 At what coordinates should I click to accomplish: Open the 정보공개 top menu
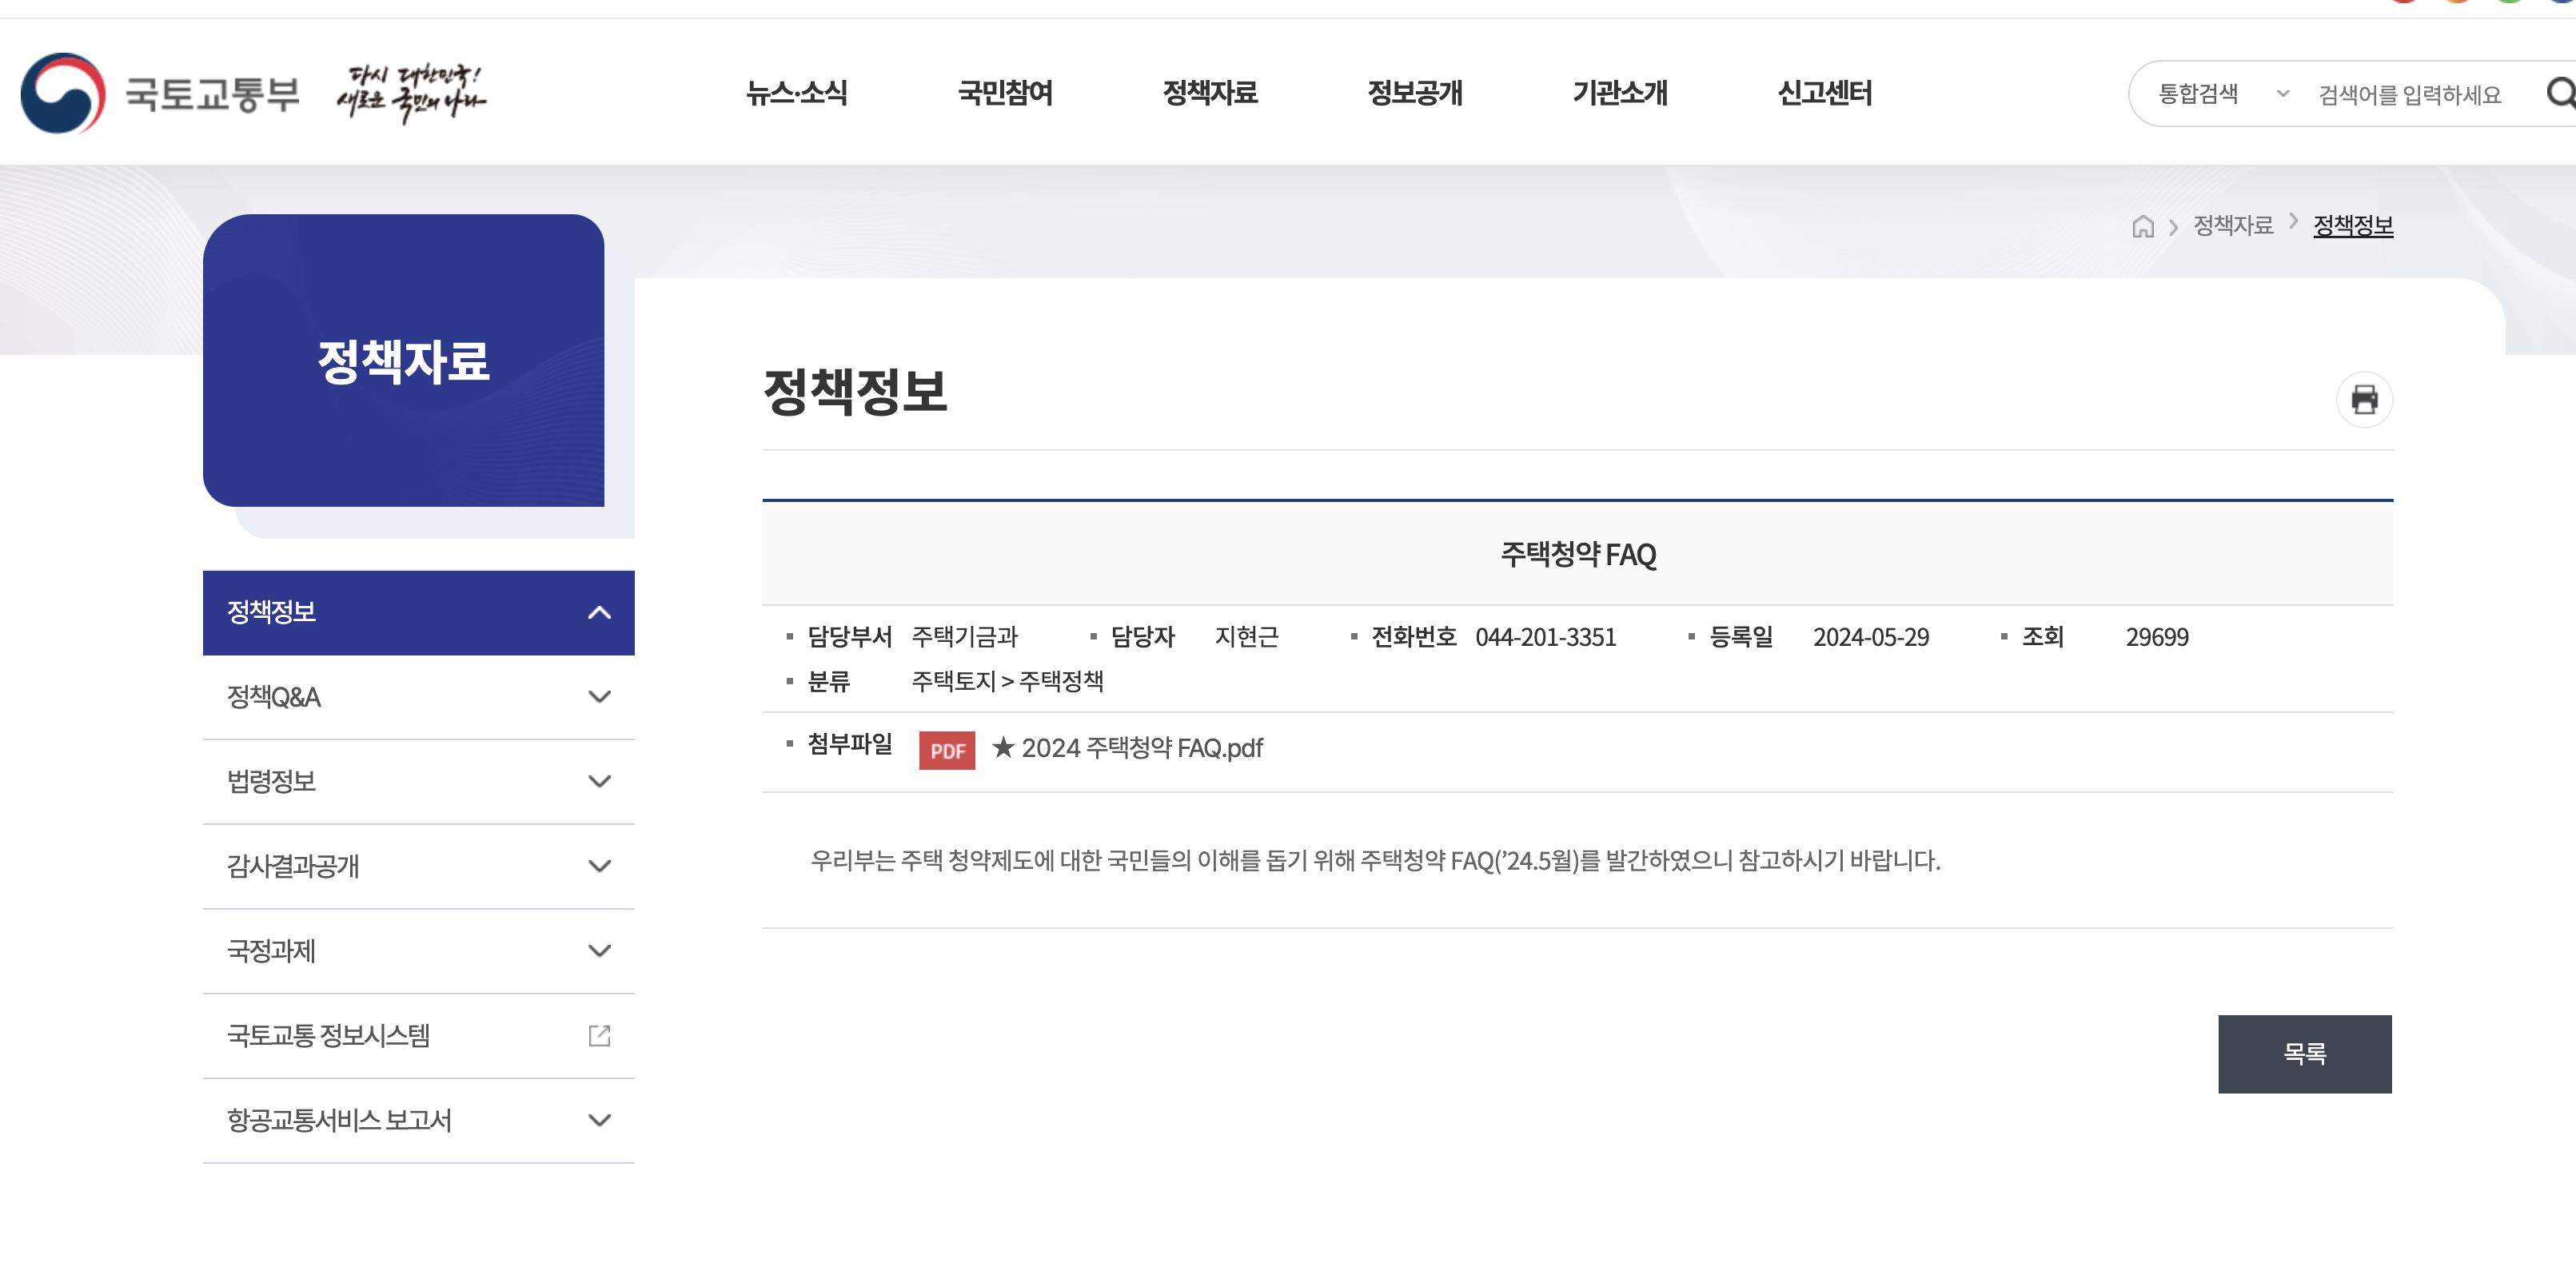click(x=1414, y=93)
